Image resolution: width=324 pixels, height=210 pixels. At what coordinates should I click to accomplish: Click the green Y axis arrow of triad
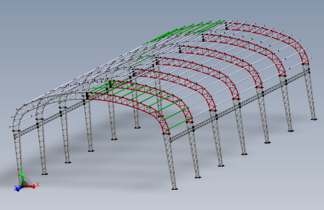point(23,179)
